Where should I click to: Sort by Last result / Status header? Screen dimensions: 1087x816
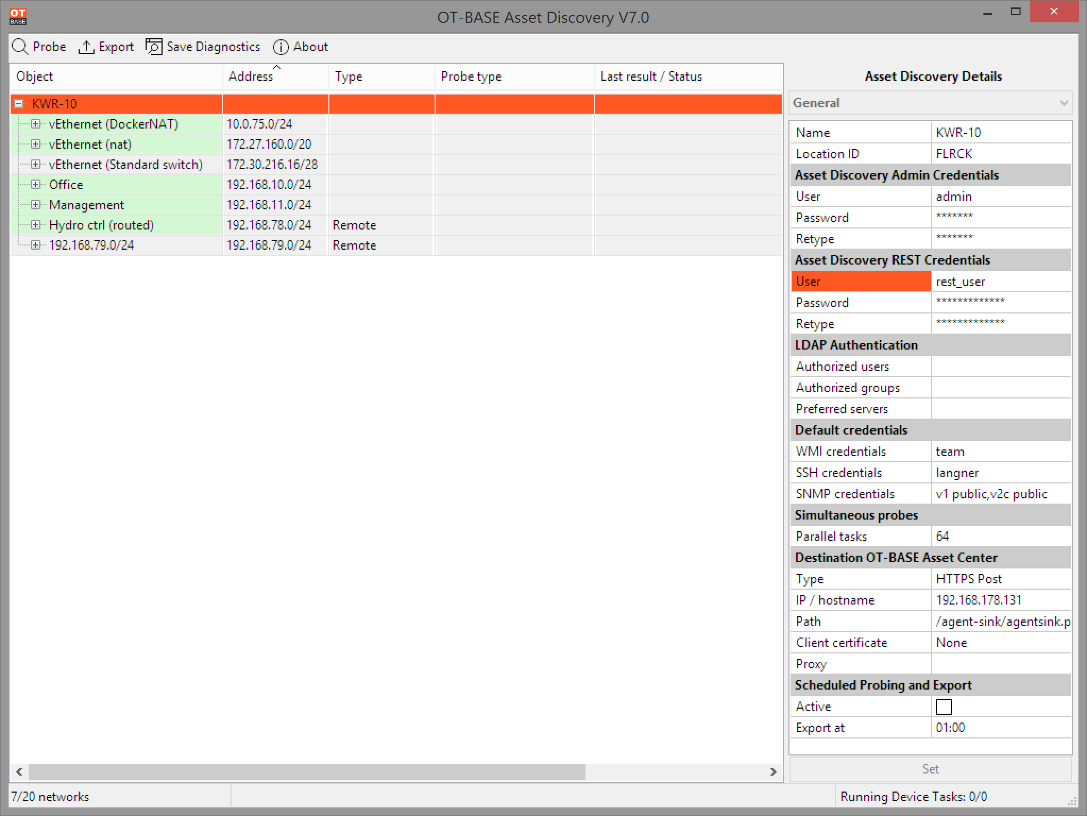tap(689, 76)
